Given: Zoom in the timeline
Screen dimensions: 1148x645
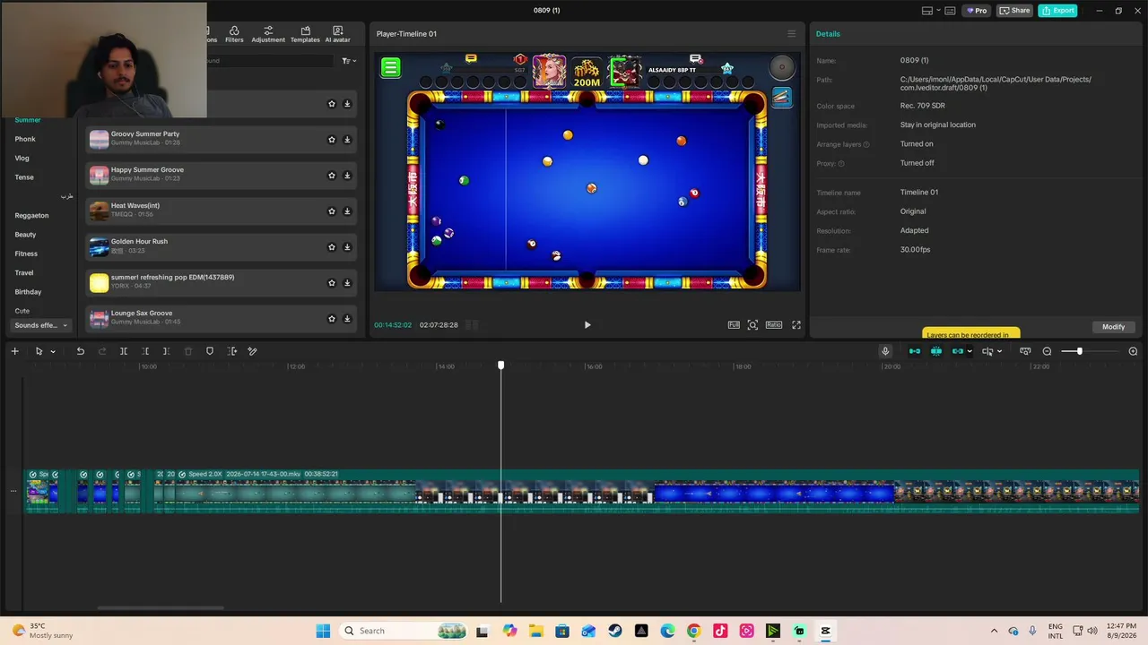Looking at the screenshot, I should click(1133, 351).
